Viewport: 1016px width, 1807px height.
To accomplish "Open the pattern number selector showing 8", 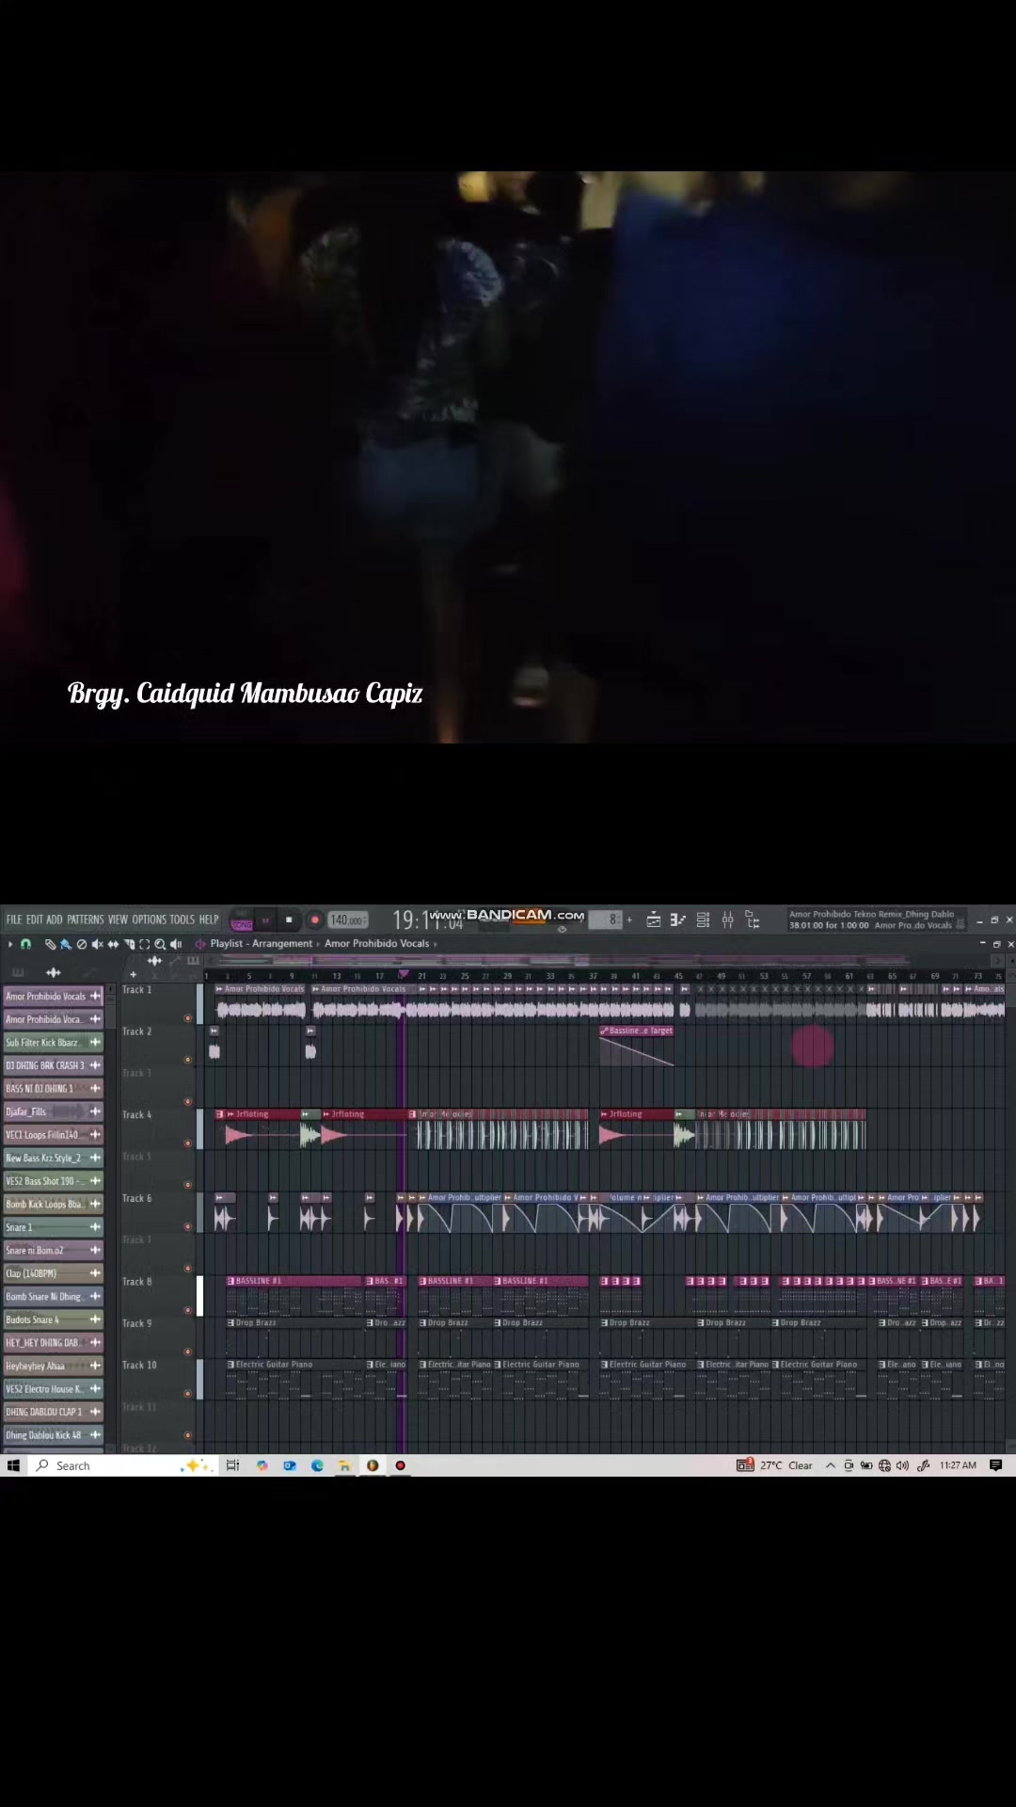I will point(607,919).
